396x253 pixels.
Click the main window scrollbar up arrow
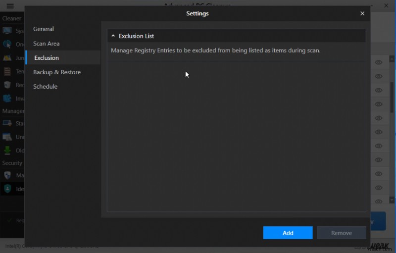392,59
